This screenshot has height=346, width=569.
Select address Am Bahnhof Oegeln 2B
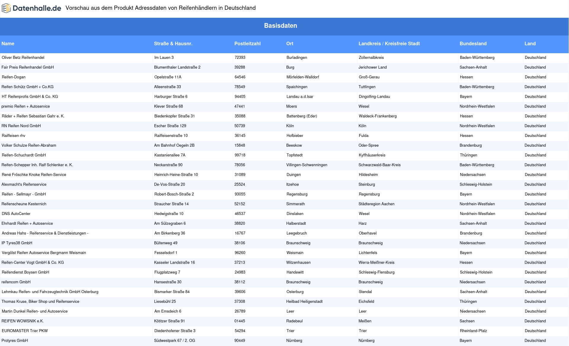point(174,145)
